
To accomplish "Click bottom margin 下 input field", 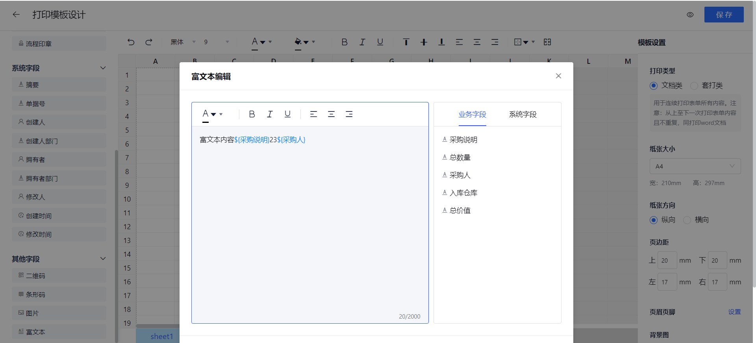I will [x=717, y=260].
